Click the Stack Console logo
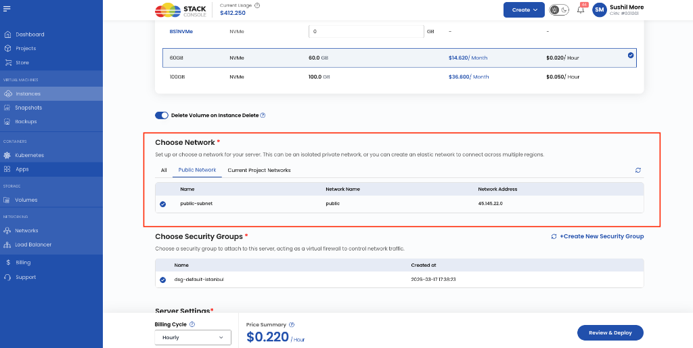 (181, 9)
